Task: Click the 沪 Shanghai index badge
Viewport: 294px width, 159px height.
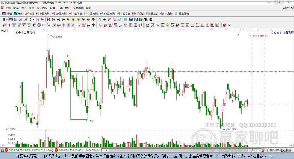Action: [7, 150]
